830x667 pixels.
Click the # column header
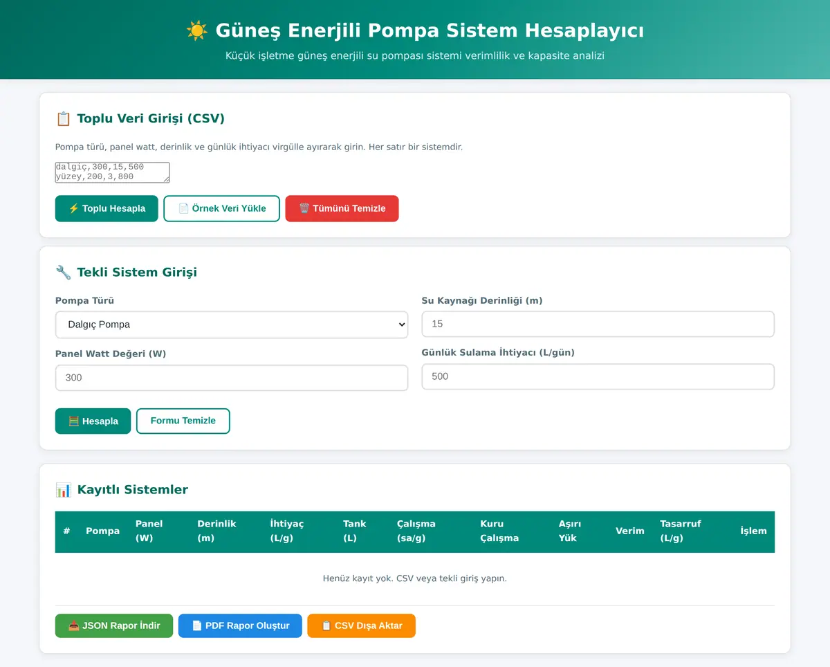[x=66, y=531]
